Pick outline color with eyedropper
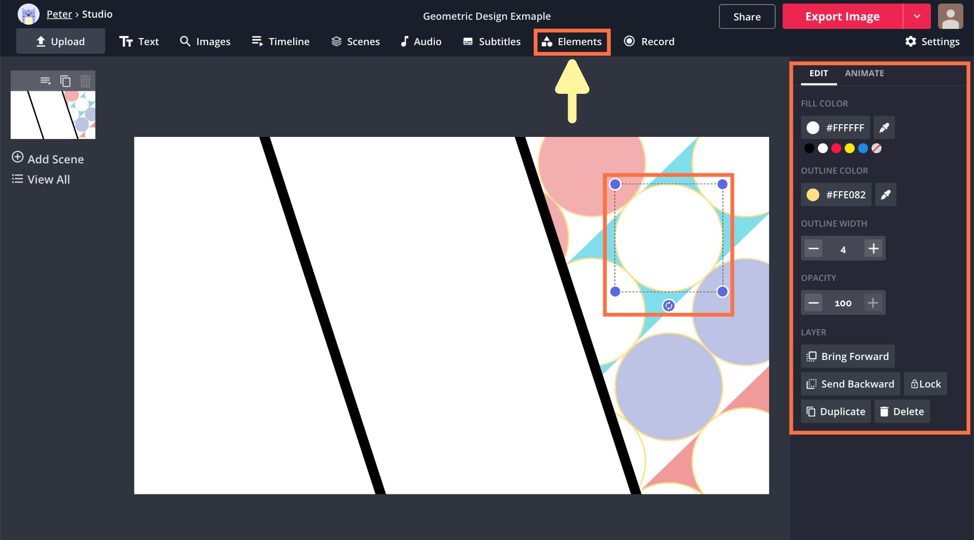This screenshot has width=974, height=540. click(x=886, y=195)
